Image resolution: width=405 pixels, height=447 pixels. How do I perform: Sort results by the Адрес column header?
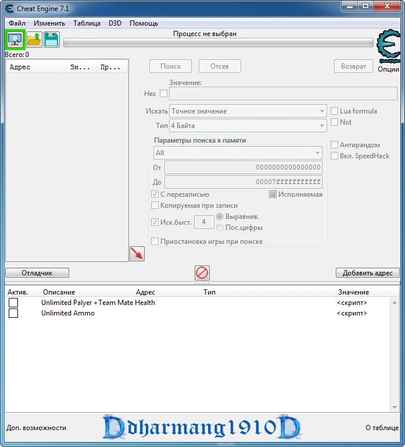pos(36,67)
